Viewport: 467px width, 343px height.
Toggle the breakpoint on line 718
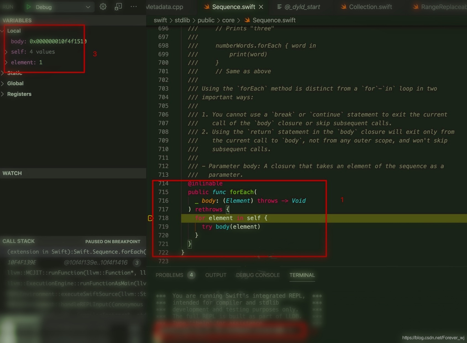150,218
